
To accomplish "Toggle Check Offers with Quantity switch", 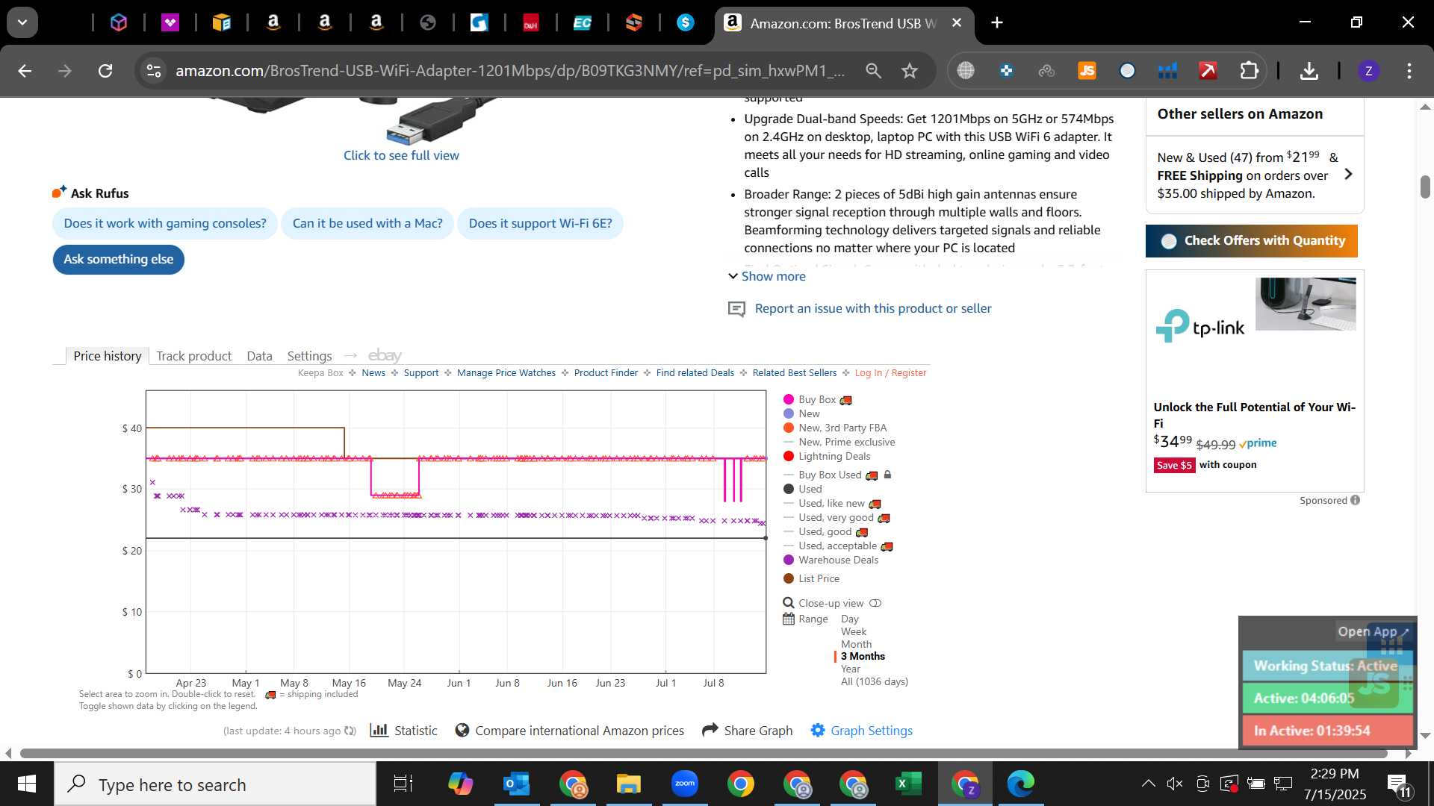I will (1169, 241).
